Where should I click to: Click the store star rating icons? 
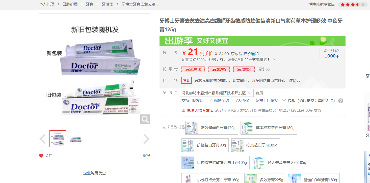353,5
